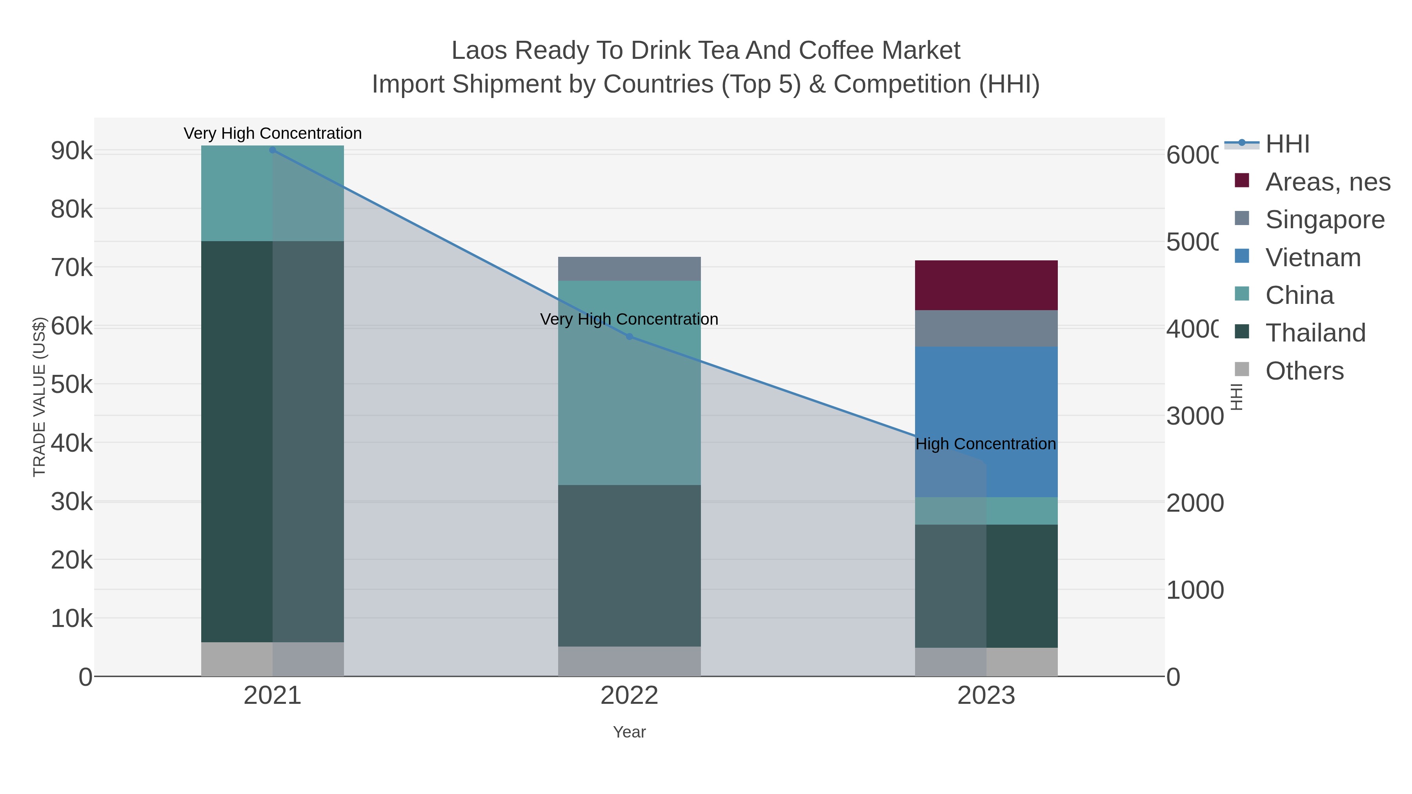Image resolution: width=1412 pixels, height=794 pixels.
Task: Click the 2021 x-axis label
Action: click(273, 695)
